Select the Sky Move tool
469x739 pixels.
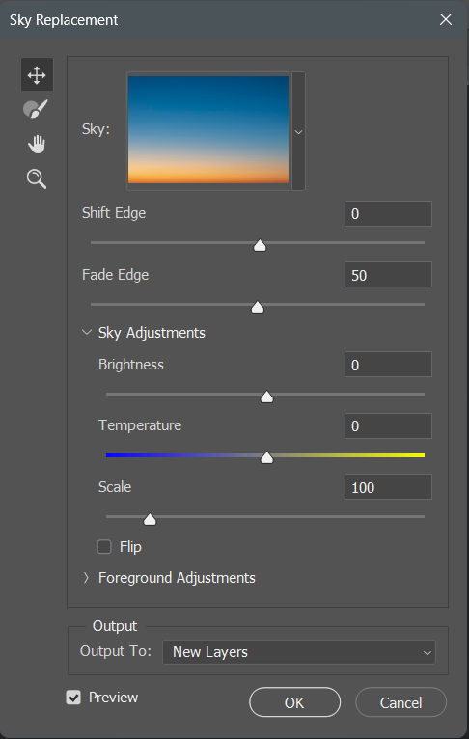coord(37,74)
